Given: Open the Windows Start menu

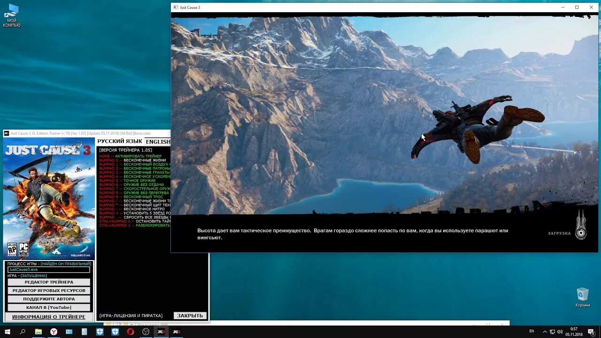Looking at the screenshot, I should tap(8, 331).
